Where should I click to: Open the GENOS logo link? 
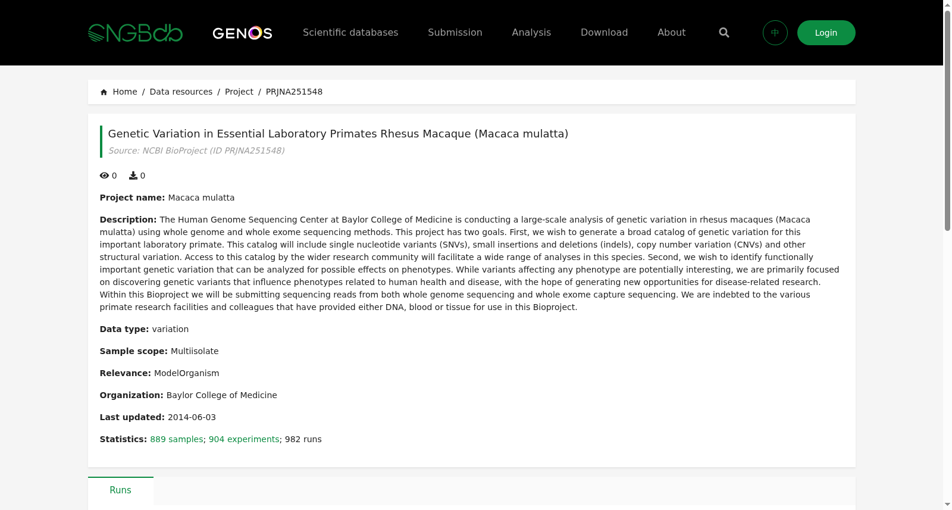pos(242,33)
